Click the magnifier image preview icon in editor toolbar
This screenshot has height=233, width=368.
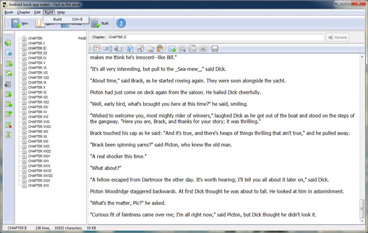coord(182,49)
